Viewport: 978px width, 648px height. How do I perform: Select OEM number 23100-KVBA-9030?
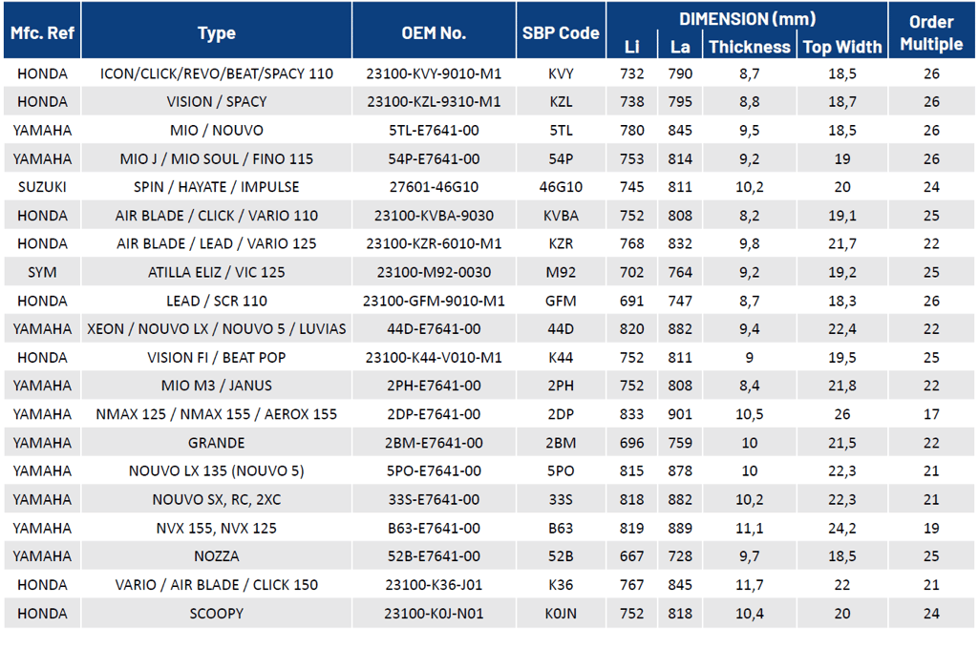point(434,216)
